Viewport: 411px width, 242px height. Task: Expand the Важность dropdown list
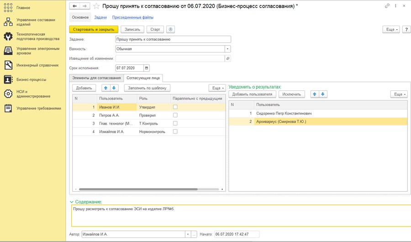click(227, 49)
